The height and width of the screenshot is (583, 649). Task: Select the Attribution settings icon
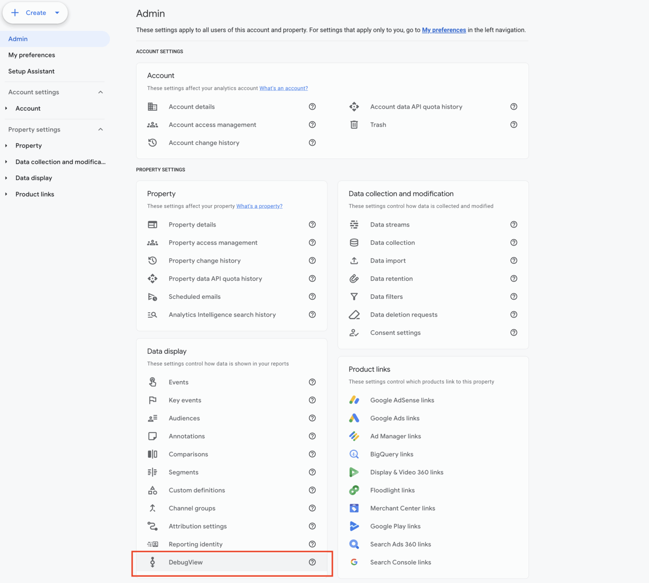pos(153,526)
